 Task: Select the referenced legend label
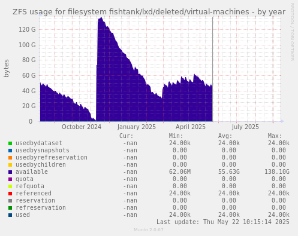(x=34, y=193)
